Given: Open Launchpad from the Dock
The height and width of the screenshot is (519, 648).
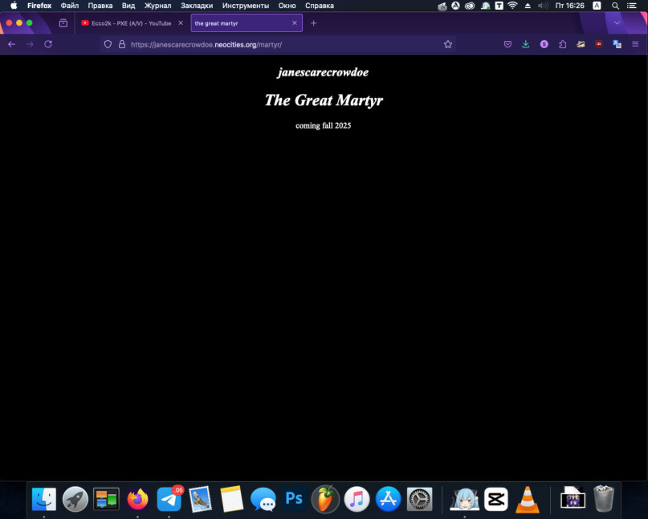Looking at the screenshot, I should 75,499.
